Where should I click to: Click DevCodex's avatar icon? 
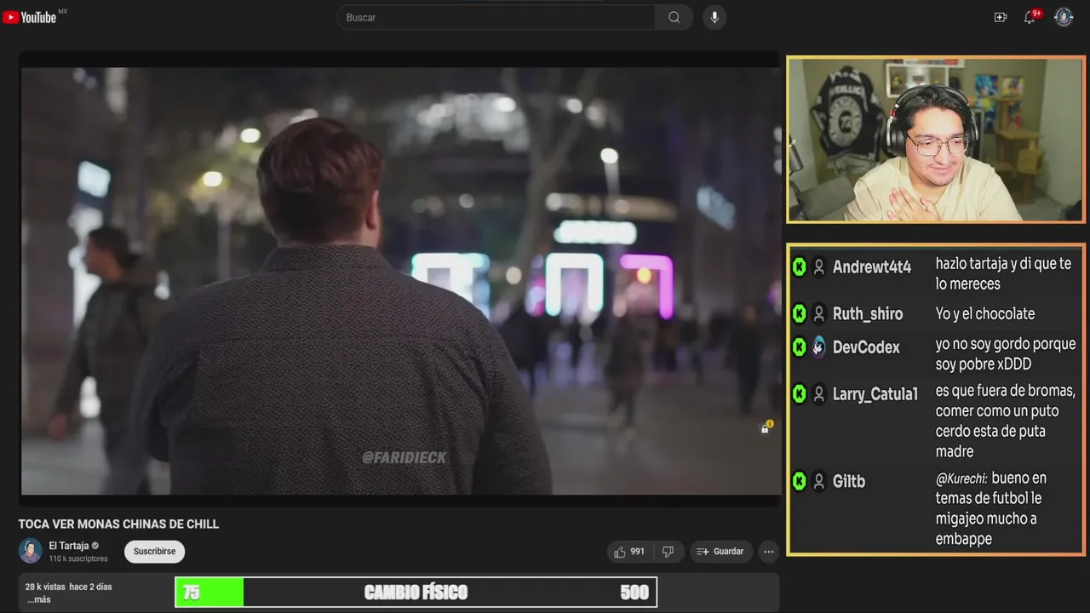point(818,347)
